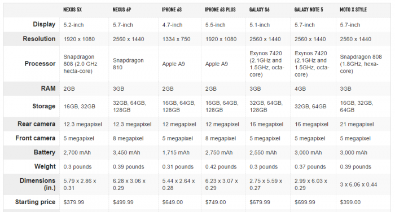Select the Galaxy Note 5 header
395x212 pixels.
[309, 10]
